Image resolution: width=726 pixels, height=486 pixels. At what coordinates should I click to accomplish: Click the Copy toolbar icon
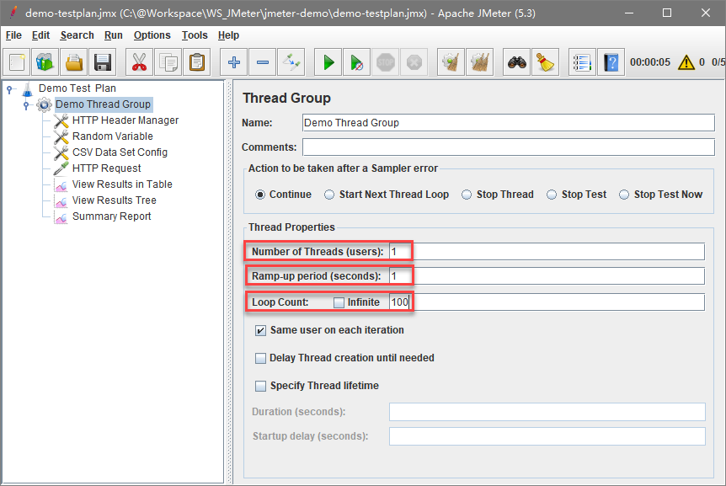click(168, 62)
